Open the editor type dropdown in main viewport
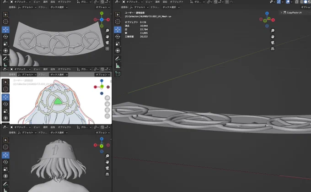The height and width of the screenshot is (192, 311). 117,2
